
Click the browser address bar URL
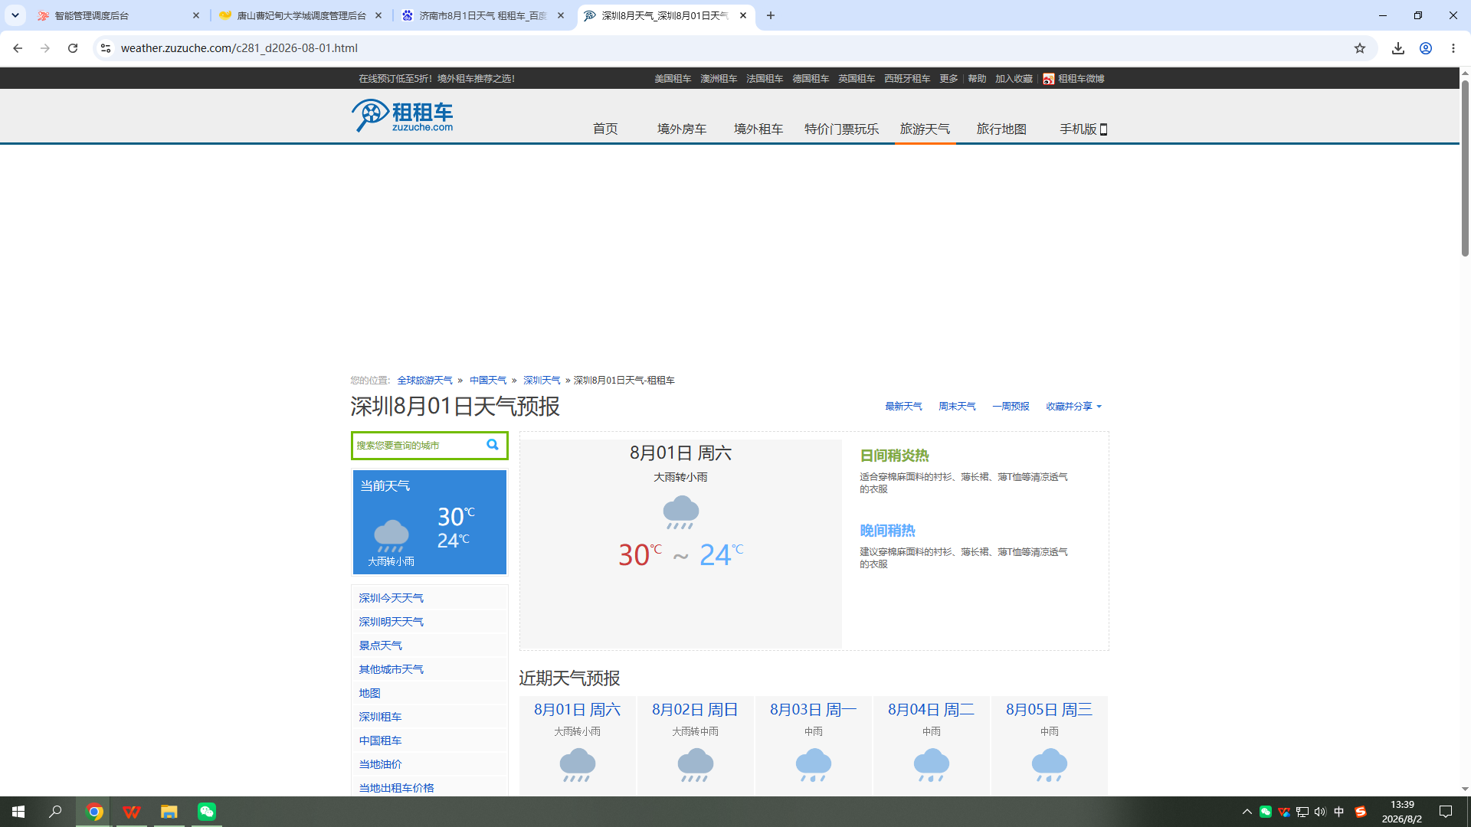pyautogui.click(x=239, y=48)
